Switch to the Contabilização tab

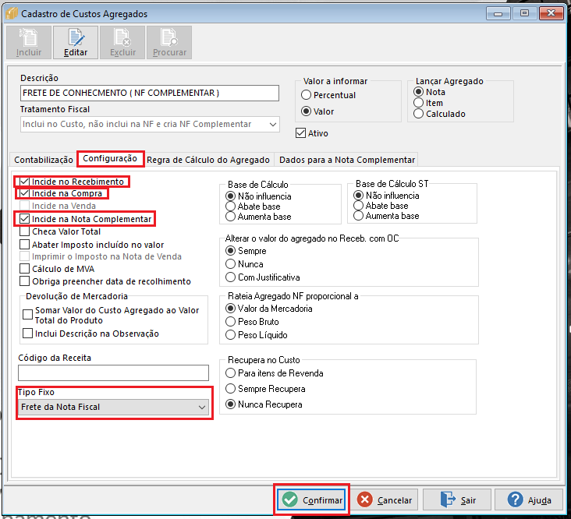coord(44,160)
